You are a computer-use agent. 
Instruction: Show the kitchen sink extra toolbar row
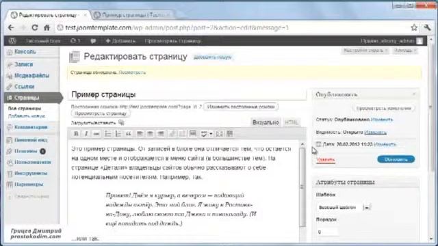[230, 134]
